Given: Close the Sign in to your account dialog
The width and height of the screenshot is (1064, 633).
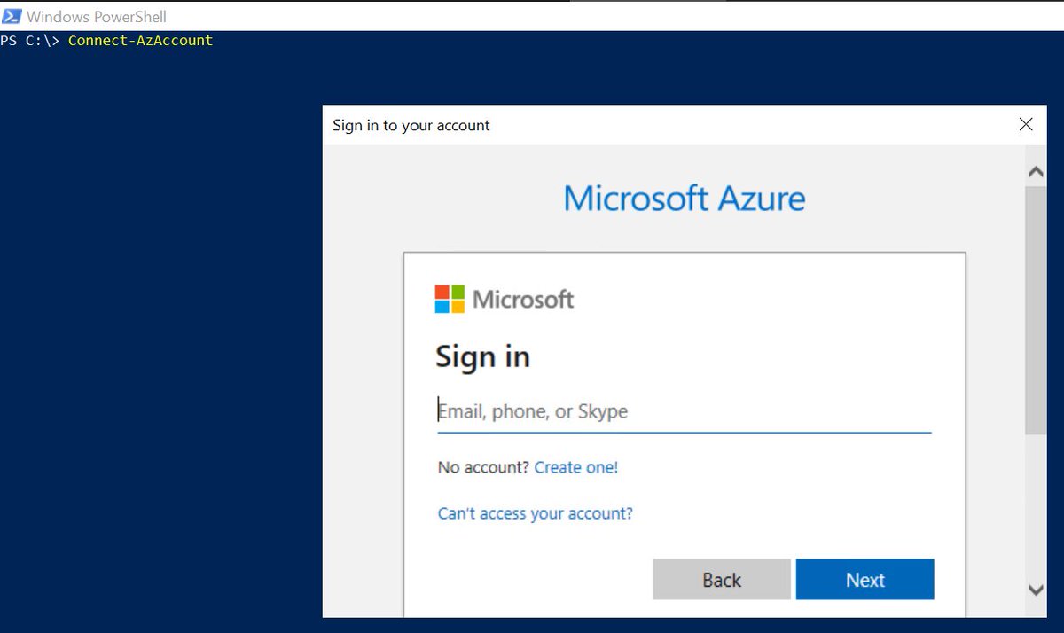Looking at the screenshot, I should click(1026, 125).
